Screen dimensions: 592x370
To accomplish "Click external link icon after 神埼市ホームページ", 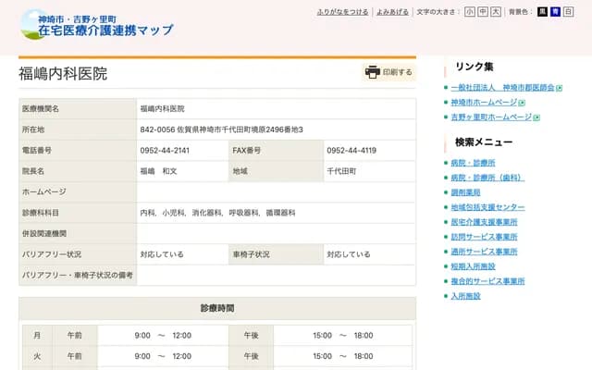I will [523, 103].
